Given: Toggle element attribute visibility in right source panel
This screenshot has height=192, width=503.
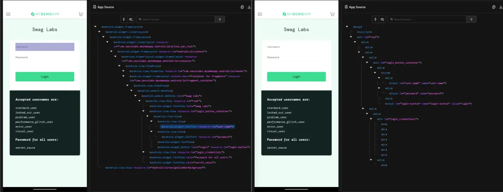Looking at the screenshot, I should [382, 19].
